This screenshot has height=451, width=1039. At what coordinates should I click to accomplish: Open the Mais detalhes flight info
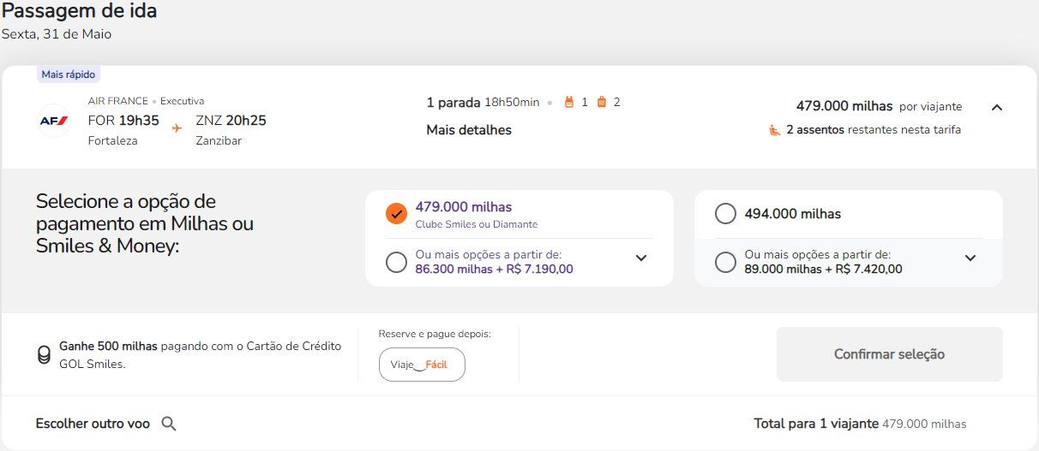coord(469,130)
